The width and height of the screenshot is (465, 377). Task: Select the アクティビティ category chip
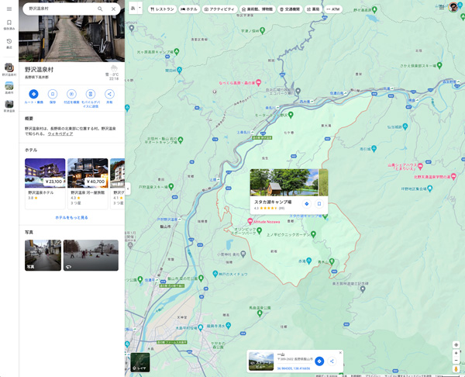pos(219,9)
